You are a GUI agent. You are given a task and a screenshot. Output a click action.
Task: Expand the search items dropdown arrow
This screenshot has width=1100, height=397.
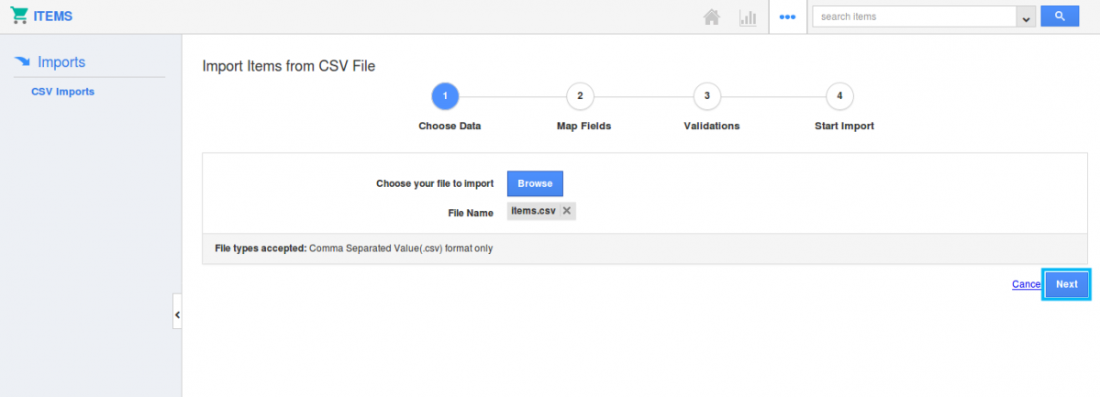tap(1026, 17)
